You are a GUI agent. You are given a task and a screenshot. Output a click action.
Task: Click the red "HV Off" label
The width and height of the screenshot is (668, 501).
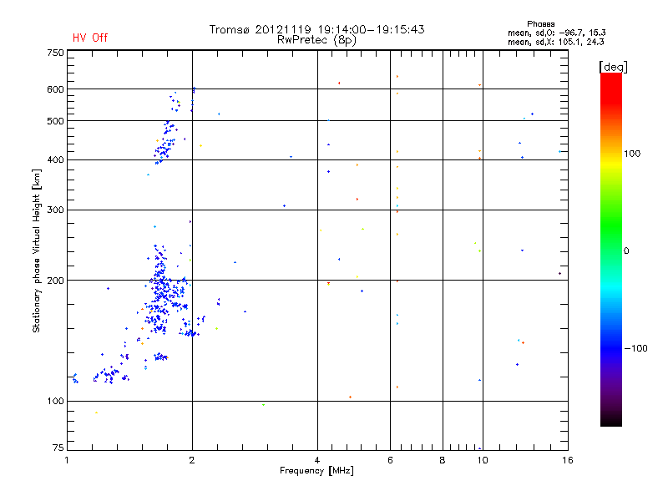point(90,38)
